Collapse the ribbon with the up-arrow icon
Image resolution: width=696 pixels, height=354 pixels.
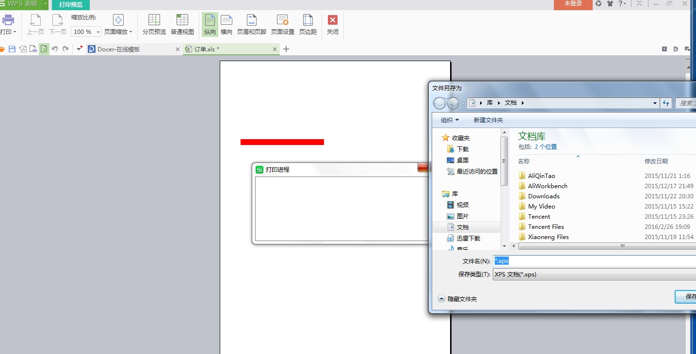point(639,3)
